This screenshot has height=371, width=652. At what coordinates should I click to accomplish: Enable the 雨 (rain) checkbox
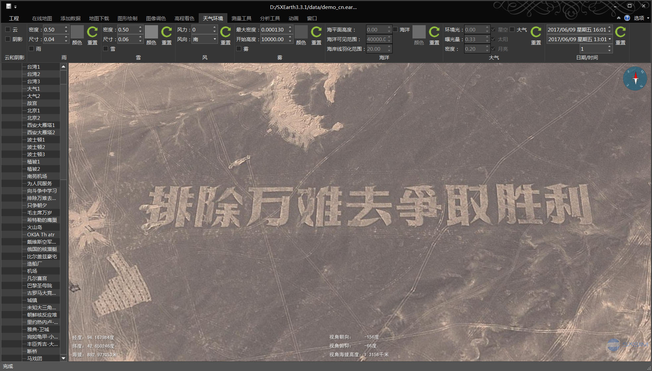coord(31,49)
